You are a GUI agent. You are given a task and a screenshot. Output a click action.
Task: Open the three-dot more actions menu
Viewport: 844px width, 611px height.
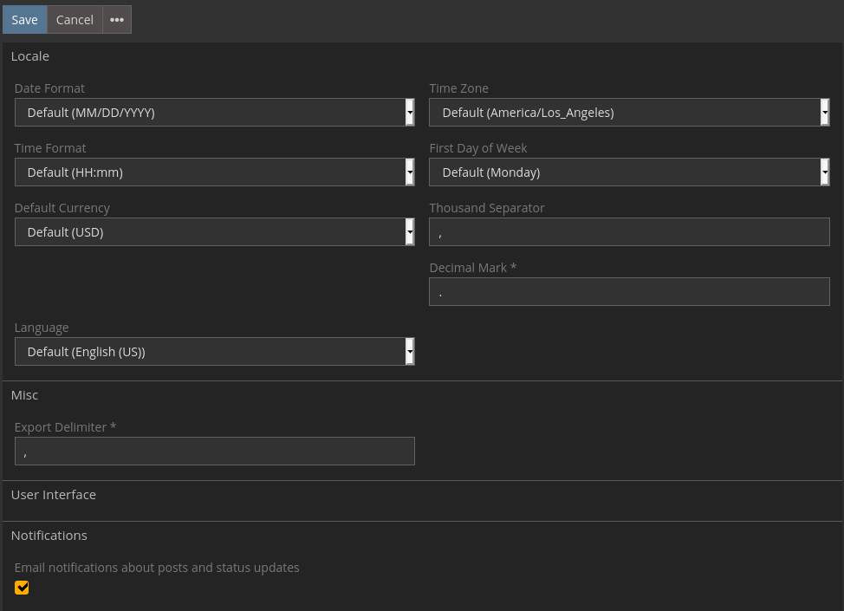click(x=117, y=20)
